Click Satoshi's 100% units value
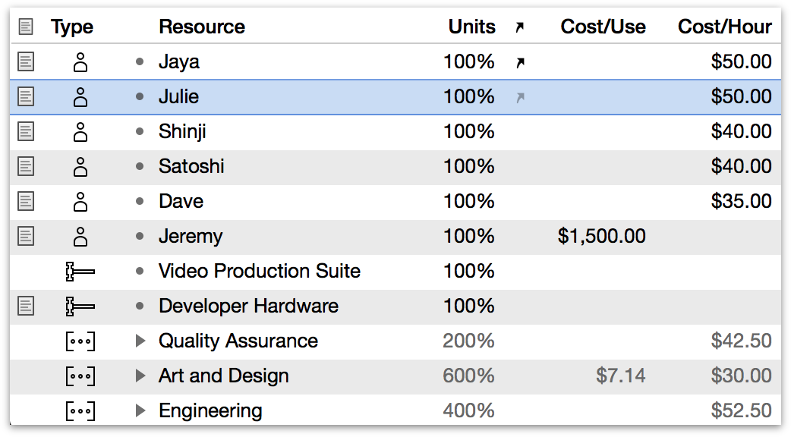Screen dimensions: 791x437 click(468, 166)
